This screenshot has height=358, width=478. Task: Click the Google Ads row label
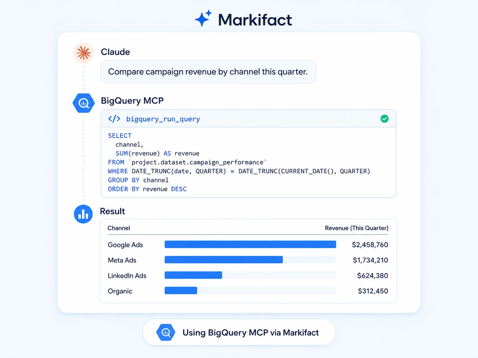pos(125,245)
